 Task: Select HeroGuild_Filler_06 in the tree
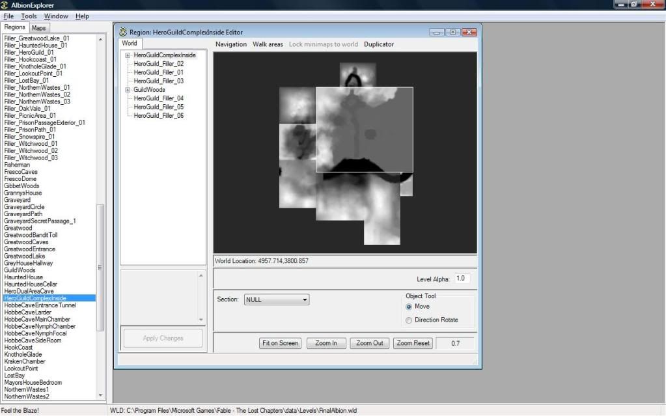[x=158, y=116]
